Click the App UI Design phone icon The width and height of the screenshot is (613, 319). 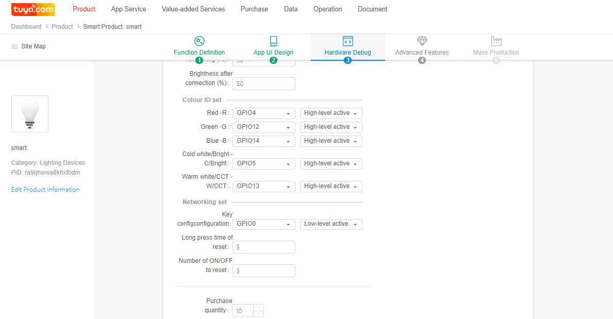coord(274,41)
